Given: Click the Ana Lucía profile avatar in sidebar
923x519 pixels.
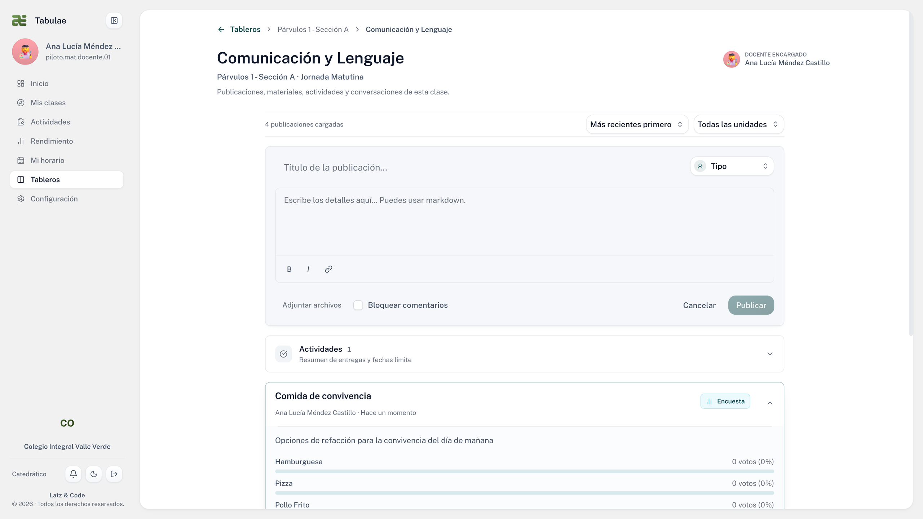Looking at the screenshot, I should coord(25,52).
